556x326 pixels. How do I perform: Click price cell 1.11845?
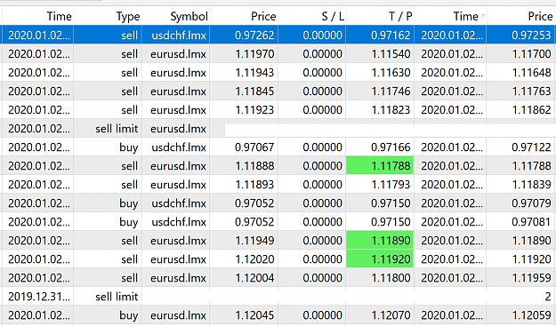point(254,91)
